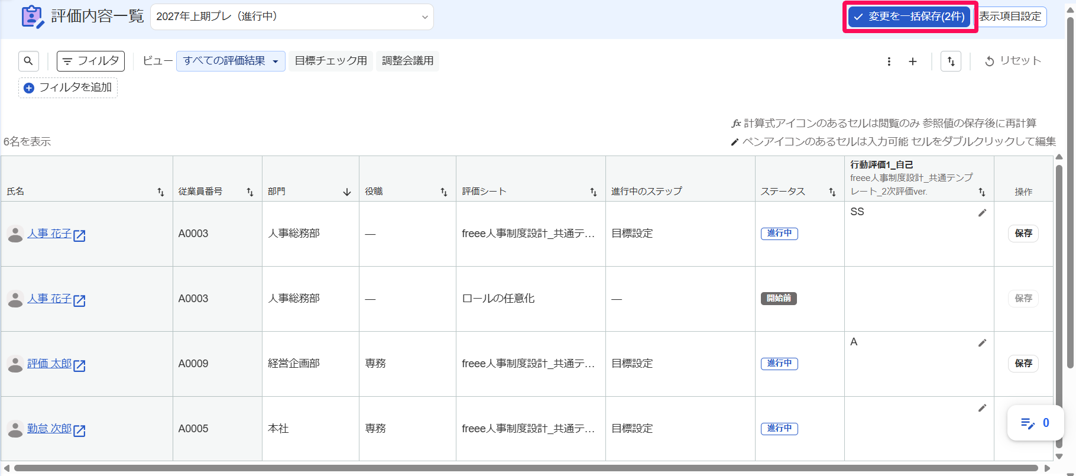Sort the table by 評価シート column

(594, 192)
